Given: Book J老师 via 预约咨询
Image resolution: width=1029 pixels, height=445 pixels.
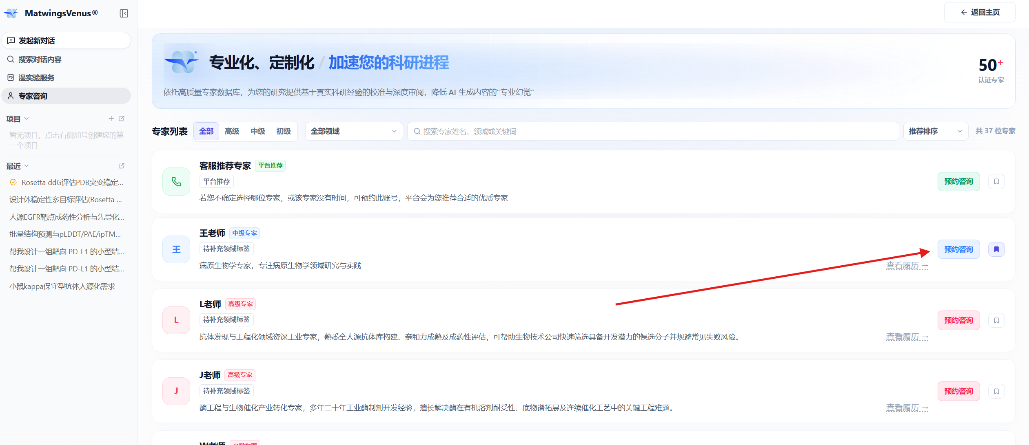Looking at the screenshot, I should [958, 391].
